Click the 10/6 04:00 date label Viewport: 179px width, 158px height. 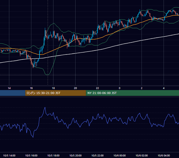(164, 155)
